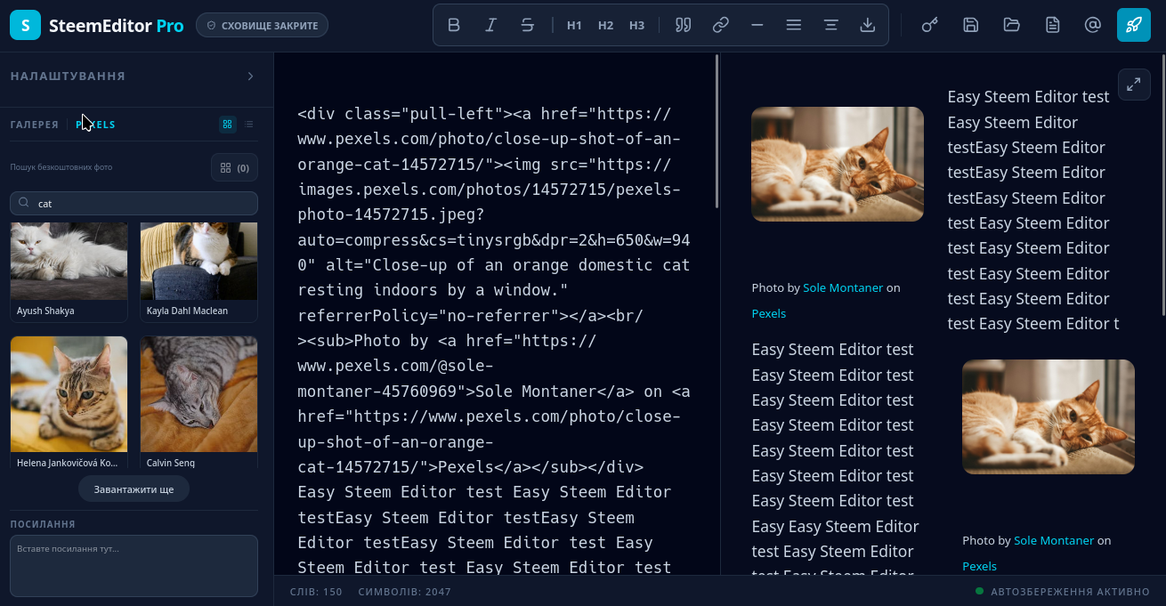Click the SteemEditor Pro logo
This screenshot has height=606, width=1166.
pyautogui.click(x=97, y=26)
